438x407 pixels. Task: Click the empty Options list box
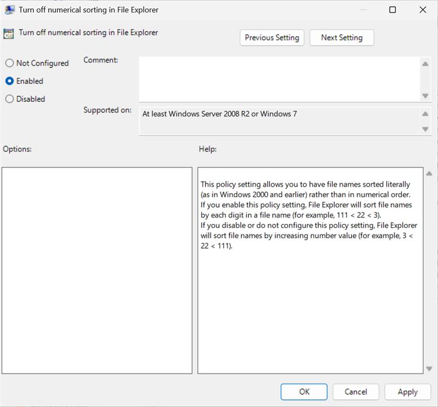click(97, 270)
